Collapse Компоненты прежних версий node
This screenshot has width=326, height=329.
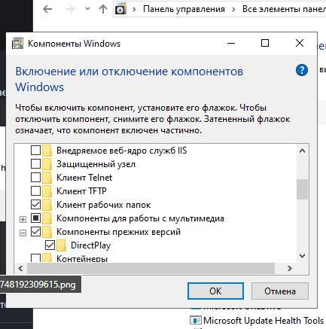tap(23, 233)
